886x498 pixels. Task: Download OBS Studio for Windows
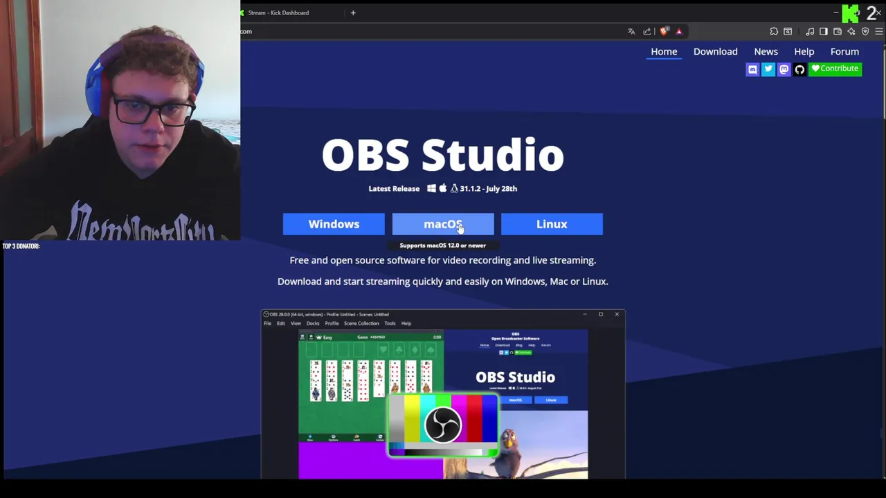(x=334, y=224)
